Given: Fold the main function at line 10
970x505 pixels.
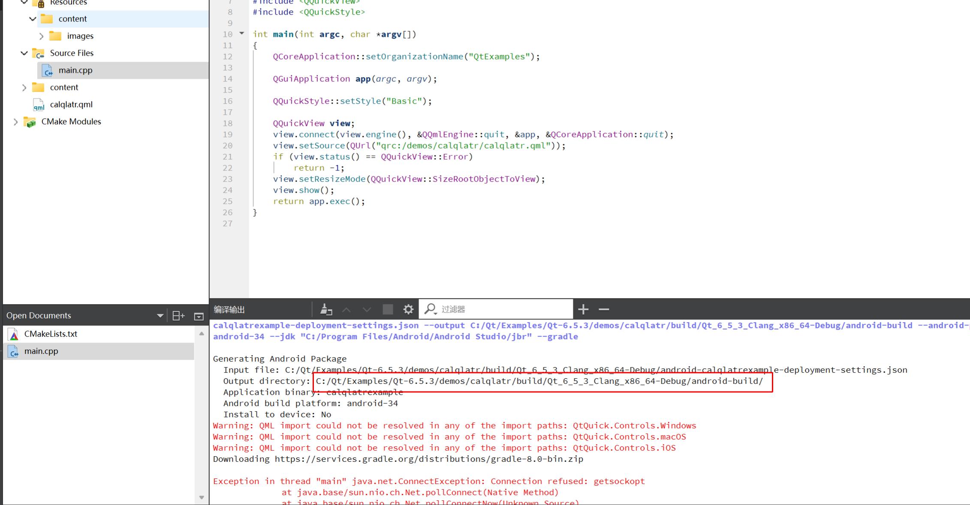Looking at the screenshot, I should [x=242, y=33].
